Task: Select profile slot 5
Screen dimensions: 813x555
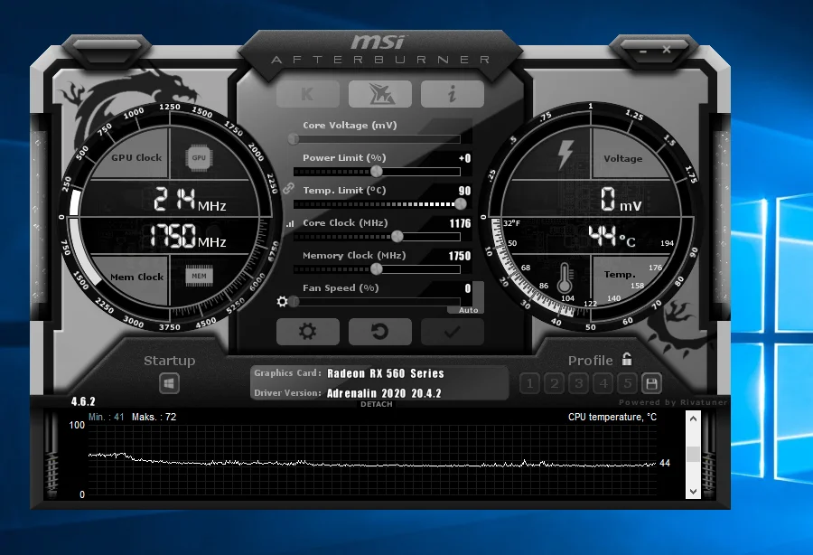Action: coord(628,384)
